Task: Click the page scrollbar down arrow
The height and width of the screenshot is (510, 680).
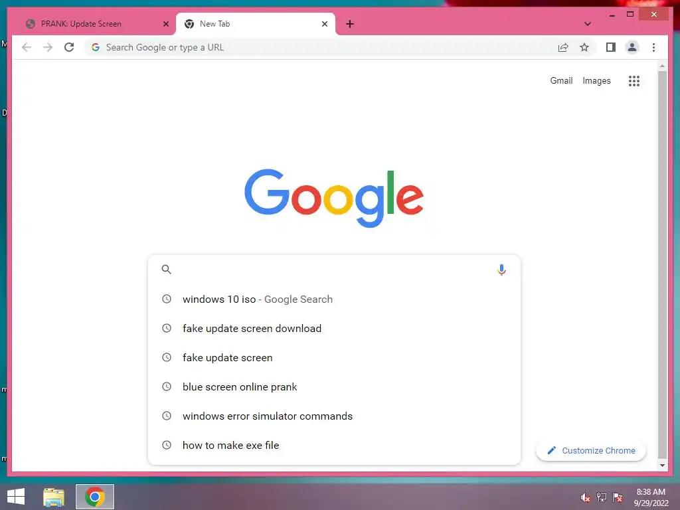Action: click(662, 466)
